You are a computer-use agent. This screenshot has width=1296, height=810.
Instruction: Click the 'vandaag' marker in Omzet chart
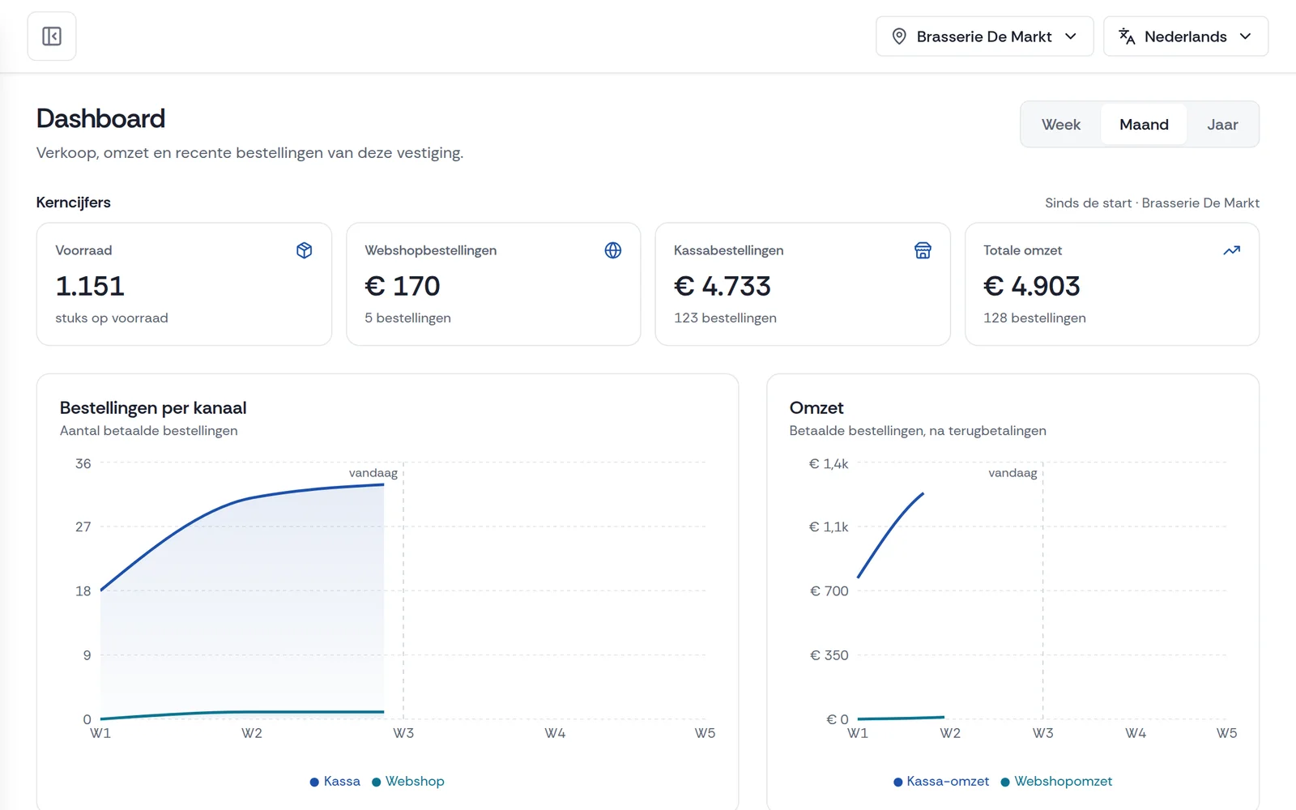point(1013,473)
